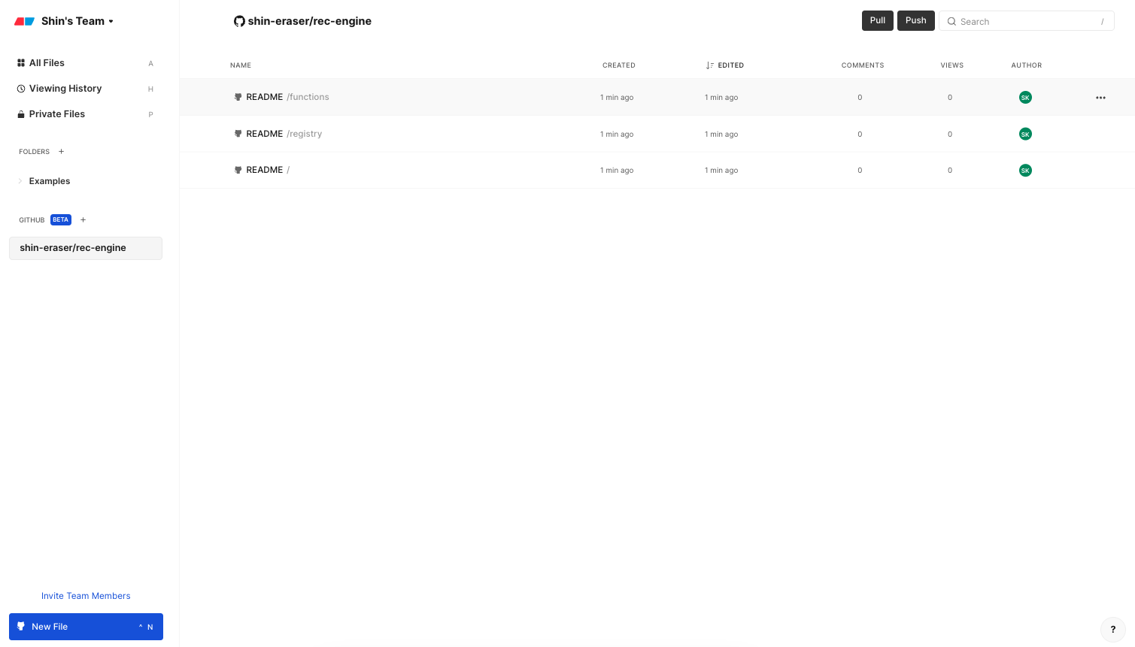Sort by the VIEWS column header

click(x=952, y=65)
